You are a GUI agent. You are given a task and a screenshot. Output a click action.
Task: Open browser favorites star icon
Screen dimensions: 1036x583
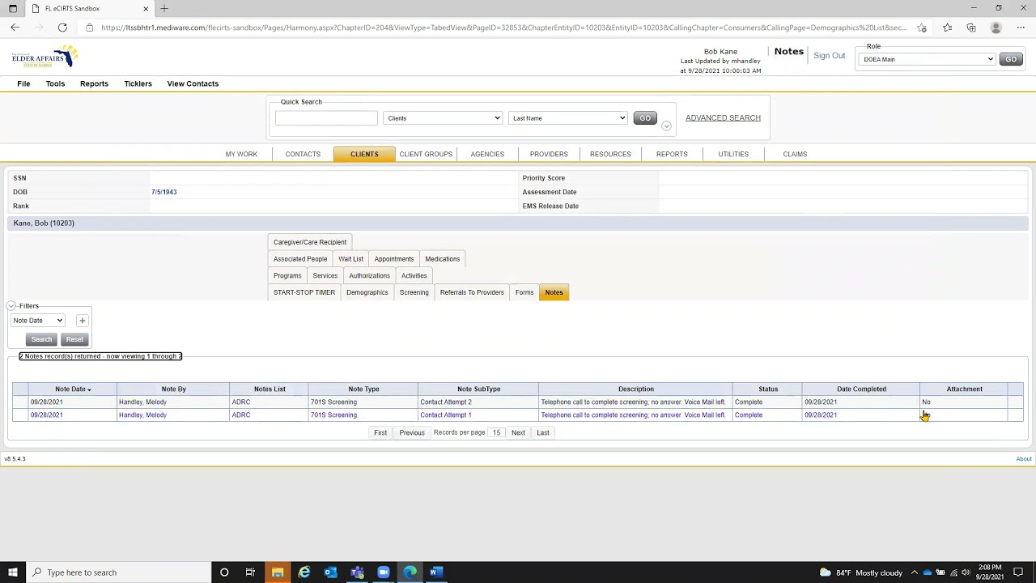(947, 28)
